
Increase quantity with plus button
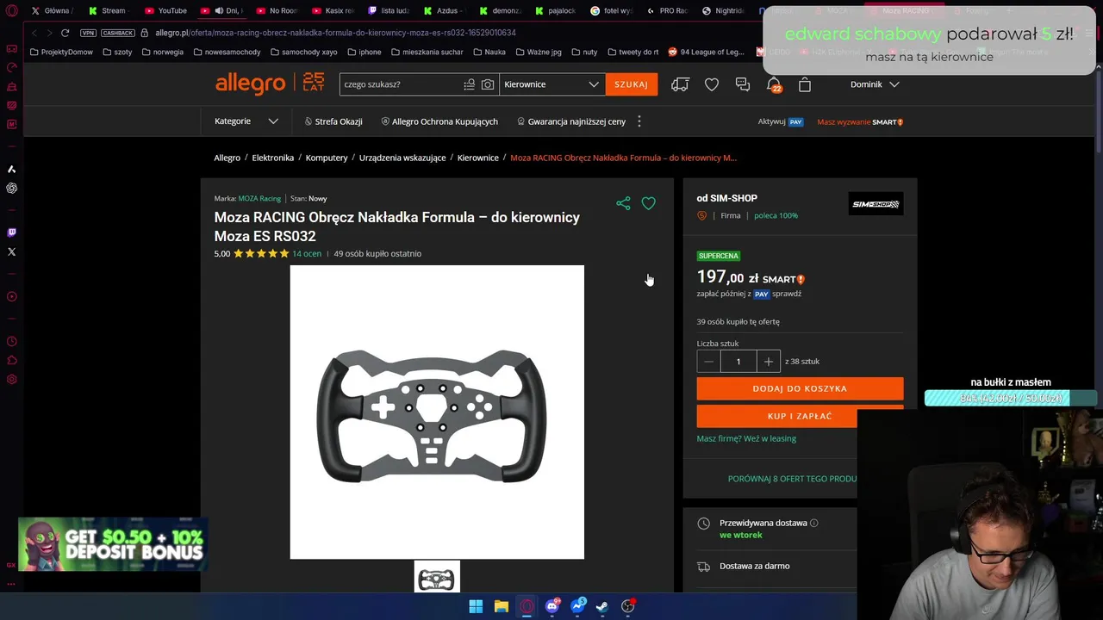pyautogui.click(x=769, y=362)
